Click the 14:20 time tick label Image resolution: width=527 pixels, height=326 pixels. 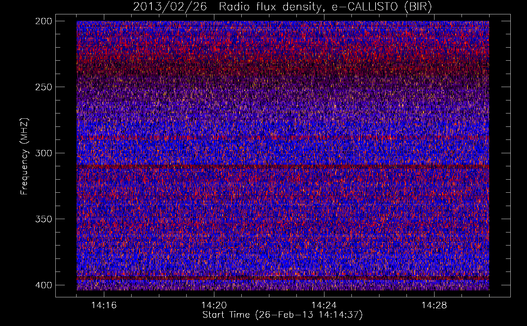tap(214, 305)
